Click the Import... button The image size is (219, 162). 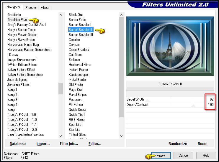point(43,144)
